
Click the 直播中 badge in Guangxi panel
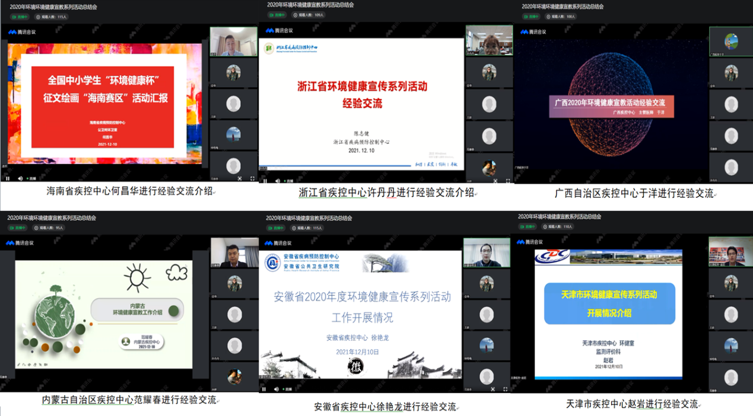tap(531, 17)
